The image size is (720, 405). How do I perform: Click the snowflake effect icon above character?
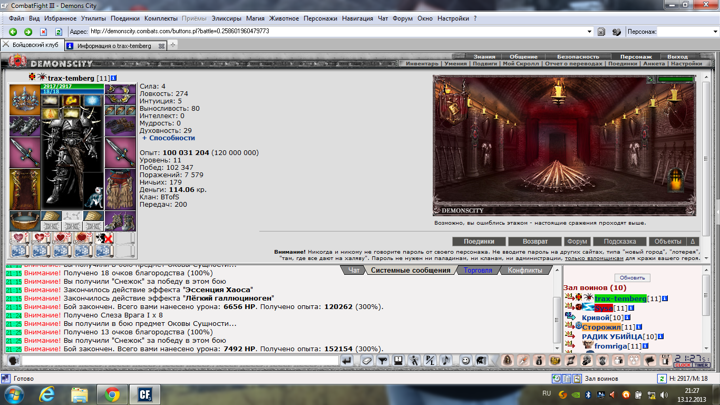tap(93, 100)
